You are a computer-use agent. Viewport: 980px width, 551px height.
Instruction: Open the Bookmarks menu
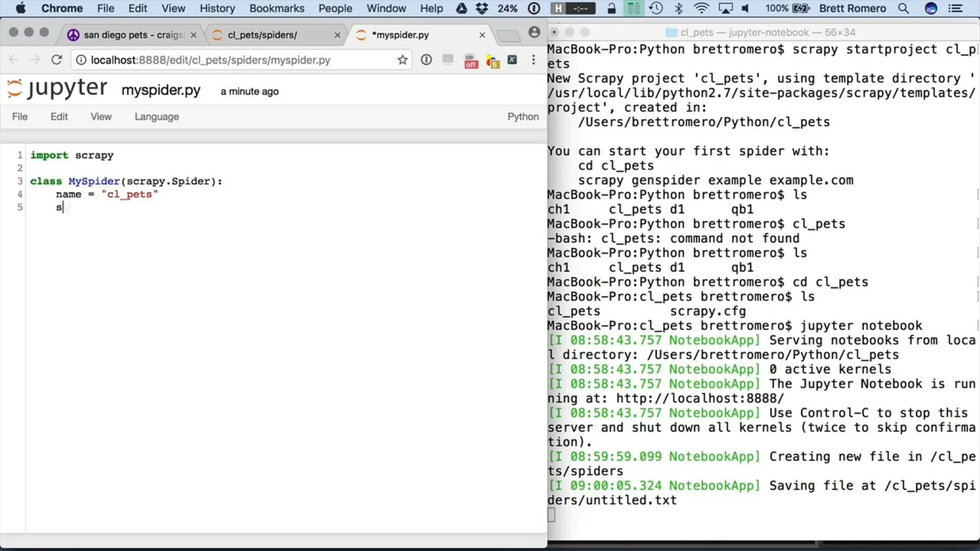click(277, 8)
